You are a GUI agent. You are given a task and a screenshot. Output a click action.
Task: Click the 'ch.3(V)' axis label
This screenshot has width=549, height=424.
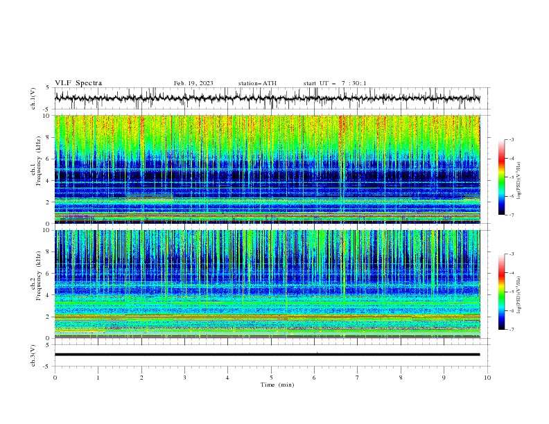point(33,355)
